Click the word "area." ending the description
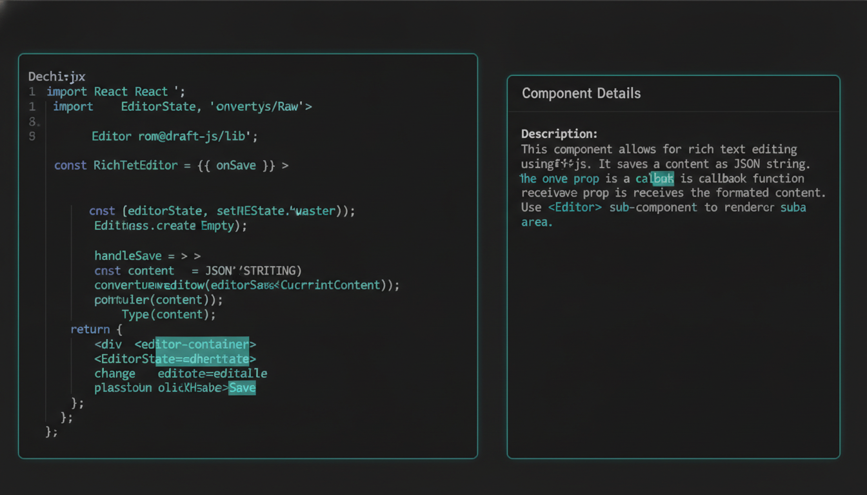The height and width of the screenshot is (495, 867). (x=537, y=222)
